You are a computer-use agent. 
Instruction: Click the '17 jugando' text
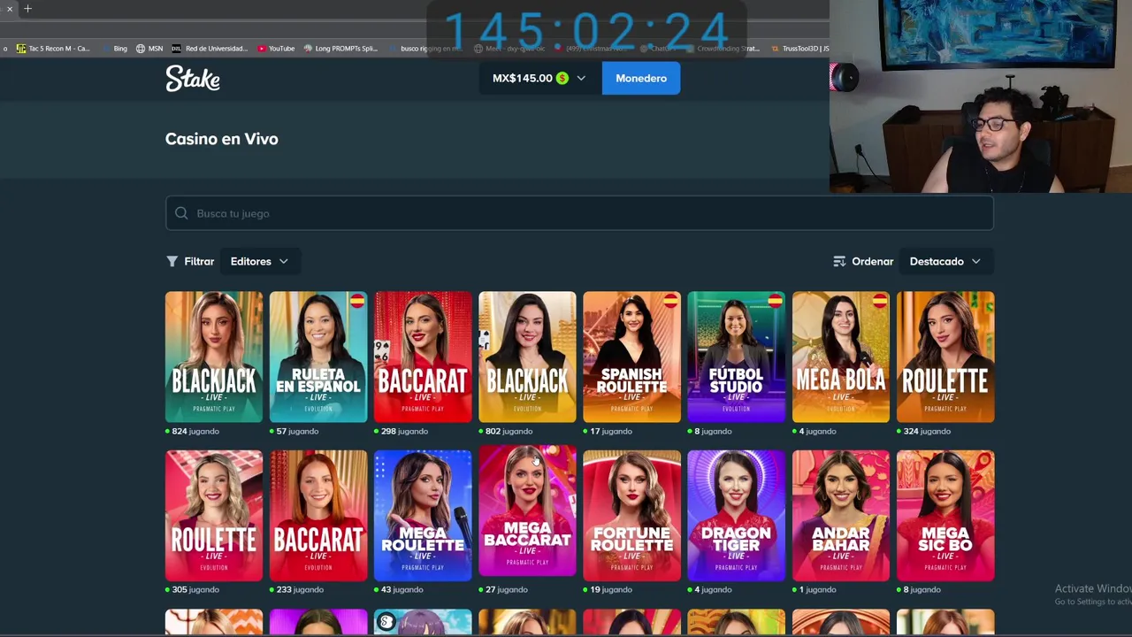click(x=611, y=431)
